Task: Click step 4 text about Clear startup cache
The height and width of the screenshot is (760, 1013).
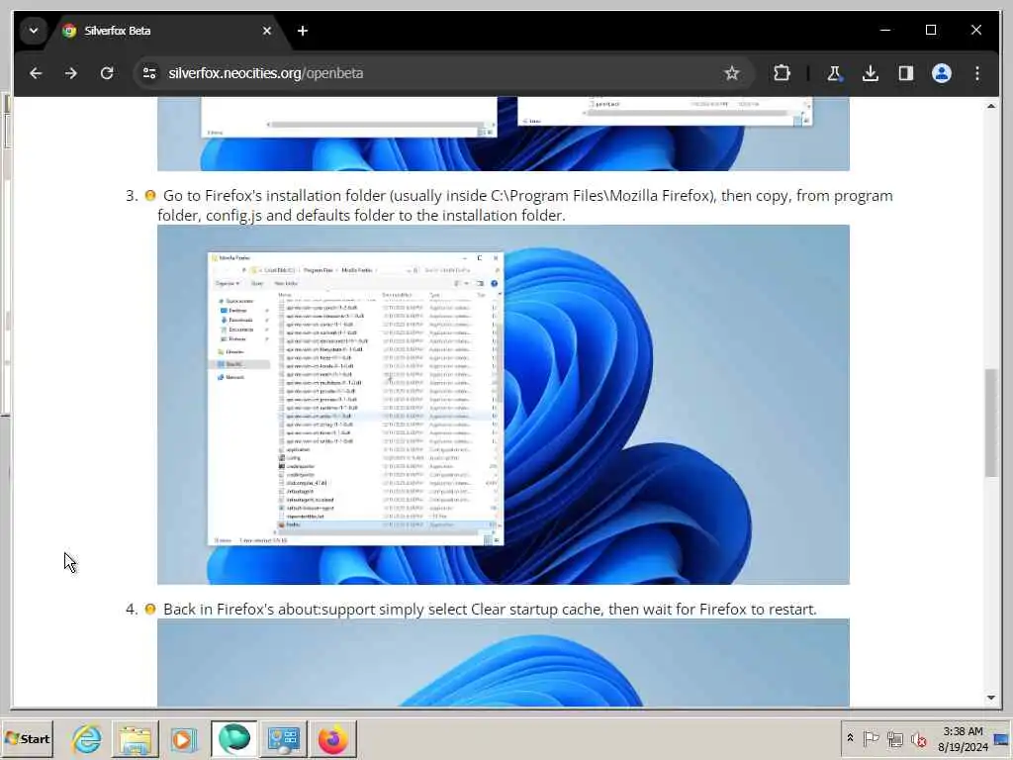Action: pyautogui.click(x=490, y=609)
